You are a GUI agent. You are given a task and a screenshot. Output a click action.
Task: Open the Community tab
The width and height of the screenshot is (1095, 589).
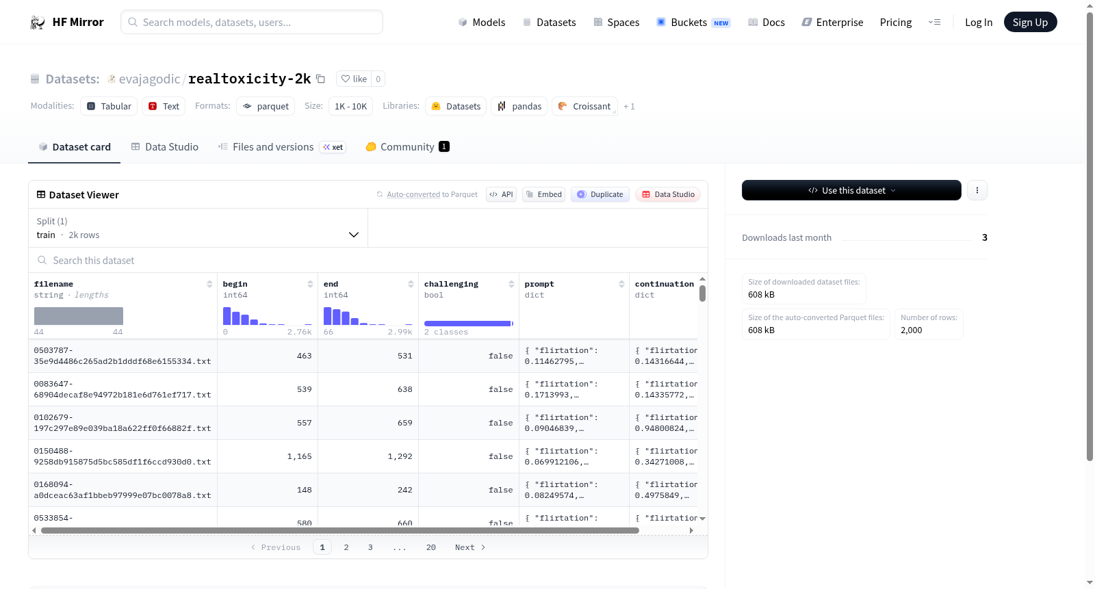[x=408, y=147]
